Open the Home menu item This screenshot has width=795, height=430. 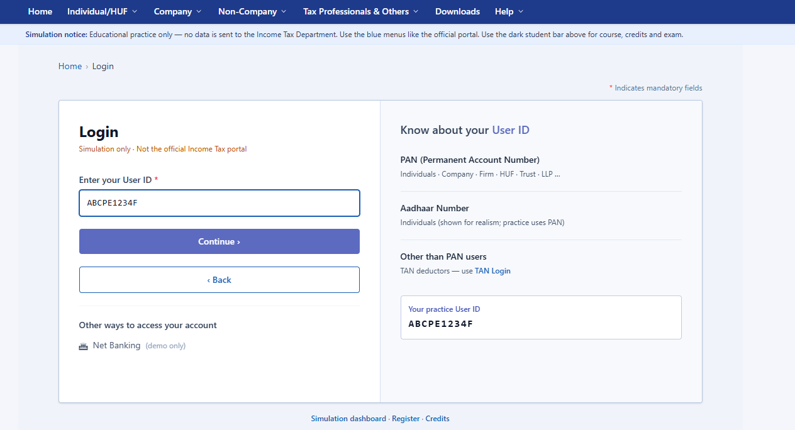coord(40,11)
